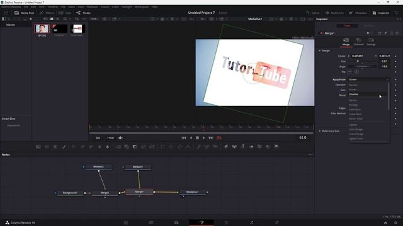
Task: Add a Renderer 3D node
Action: tap(276, 147)
